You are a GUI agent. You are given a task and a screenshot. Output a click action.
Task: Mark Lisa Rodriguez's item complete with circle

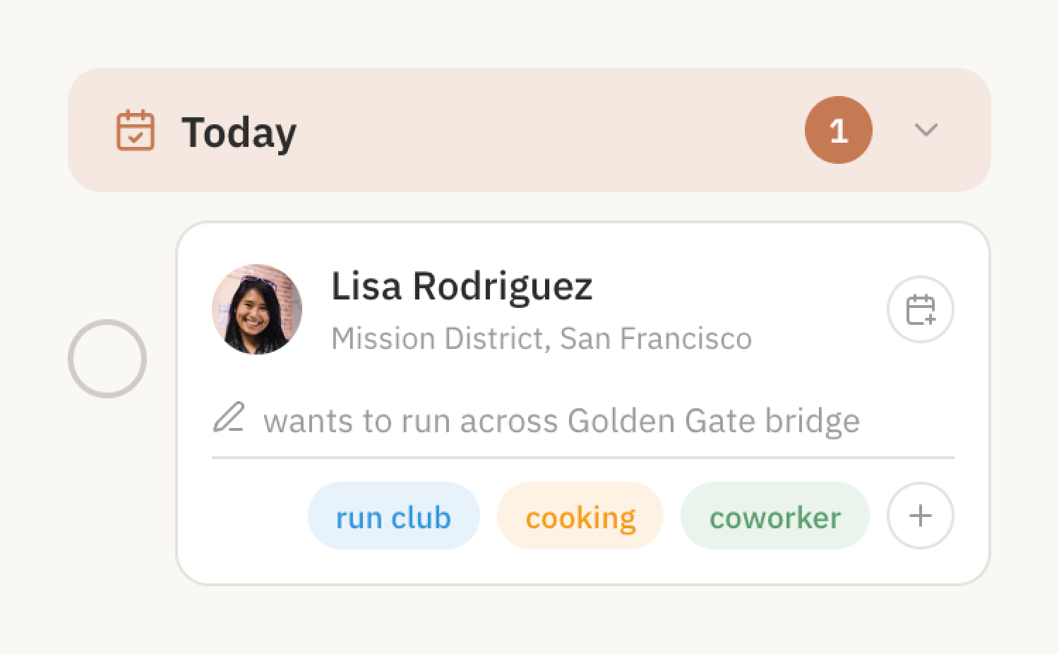click(x=107, y=359)
